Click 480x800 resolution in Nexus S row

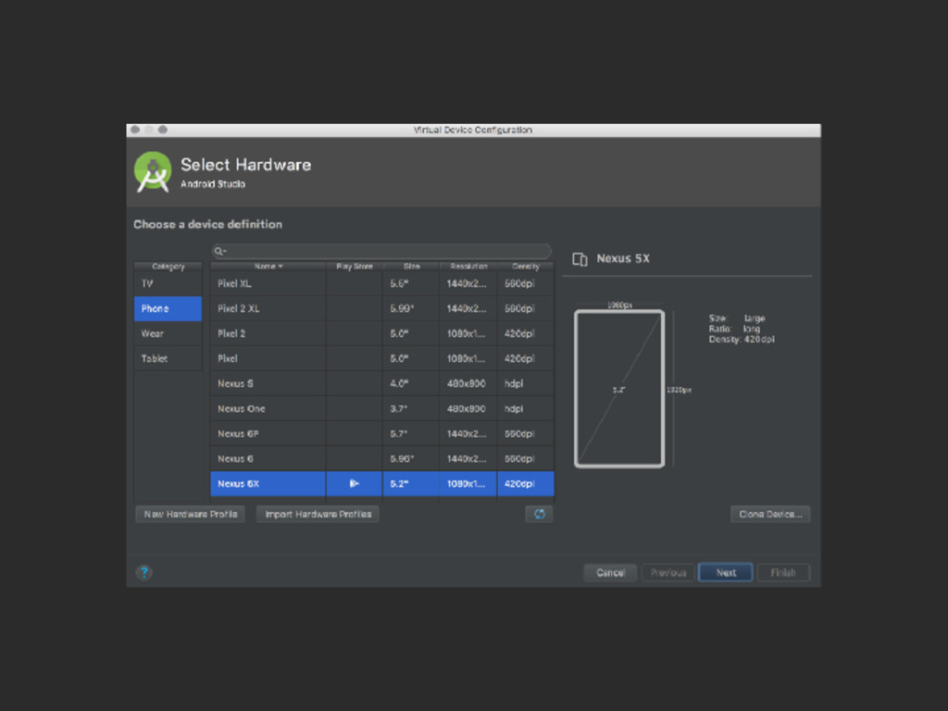point(468,383)
